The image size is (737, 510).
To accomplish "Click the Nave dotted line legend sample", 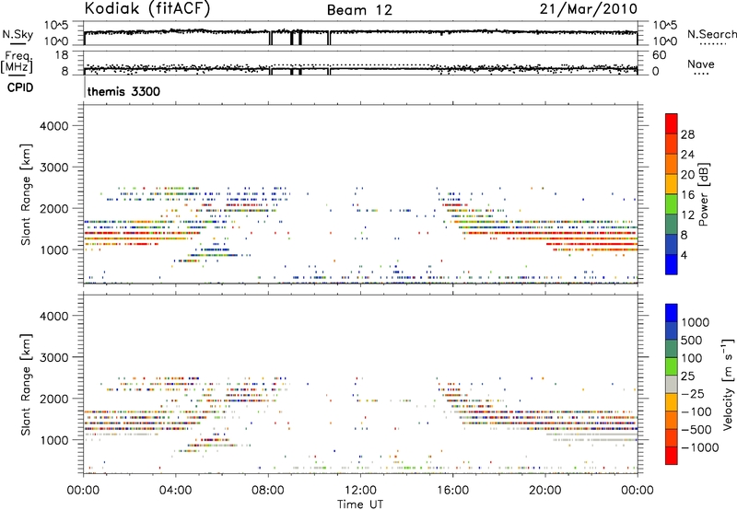I will point(702,75).
